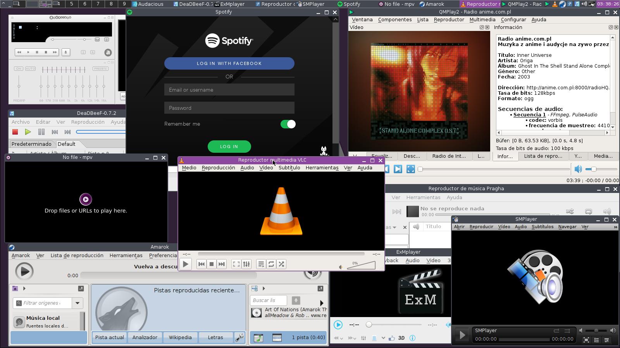Click the Amarok large play button
The width and height of the screenshot is (620, 348).
pyautogui.click(x=24, y=271)
